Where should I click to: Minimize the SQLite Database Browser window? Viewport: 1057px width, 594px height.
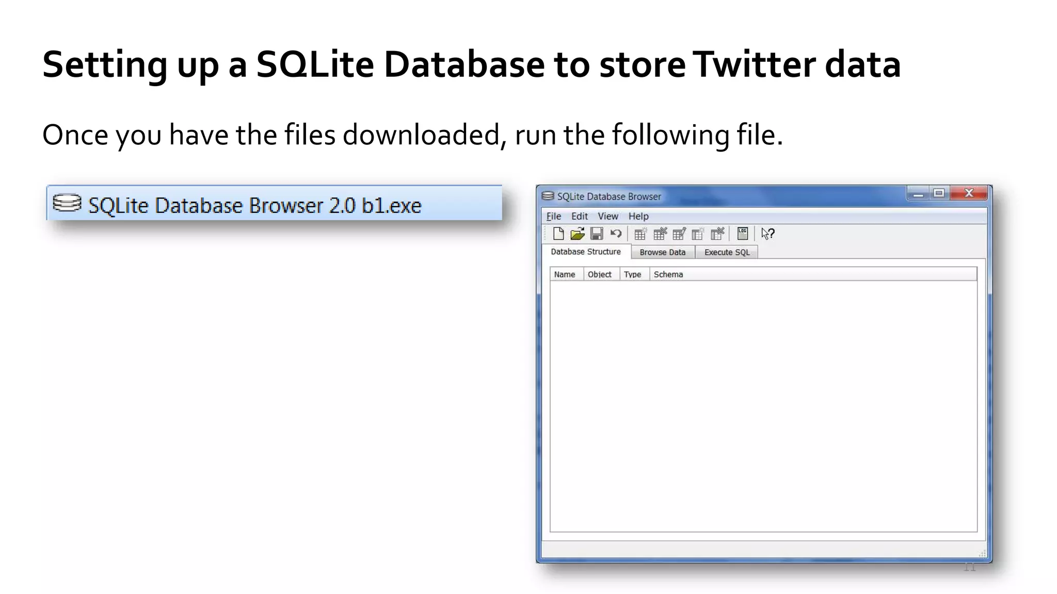918,194
